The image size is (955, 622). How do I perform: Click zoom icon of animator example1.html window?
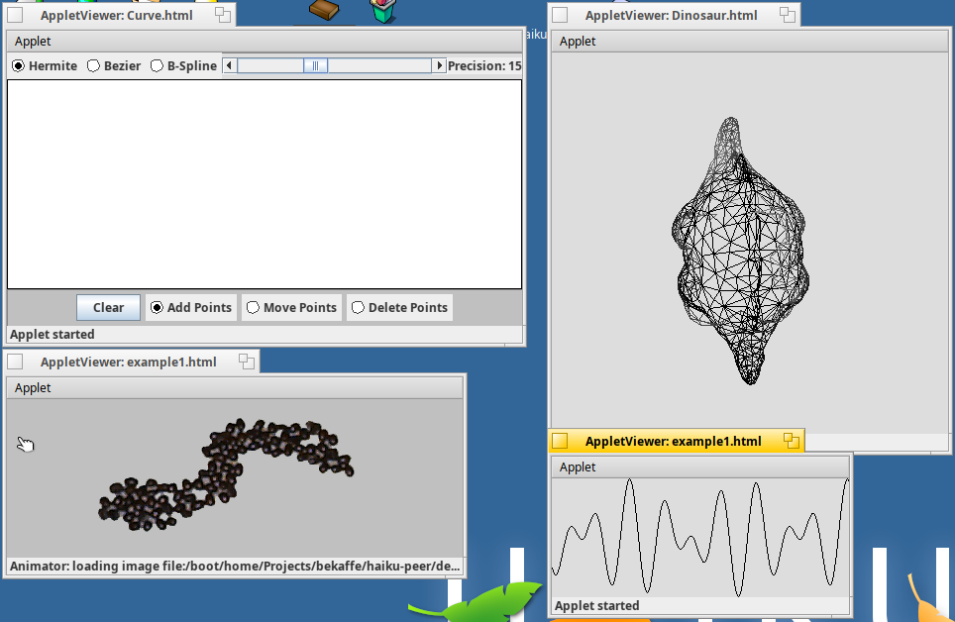247,362
